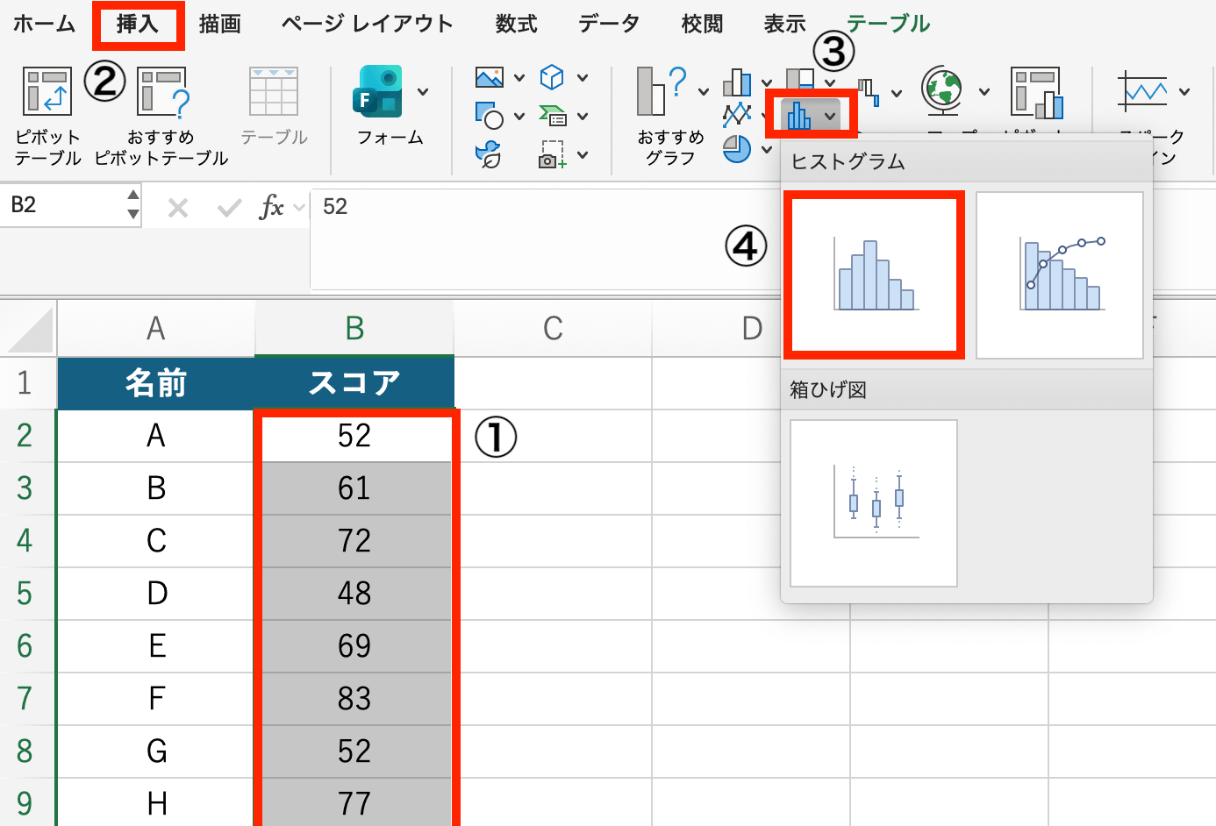Expand the Pictures dropdown arrow
Image resolution: width=1216 pixels, height=826 pixels.
[x=519, y=78]
